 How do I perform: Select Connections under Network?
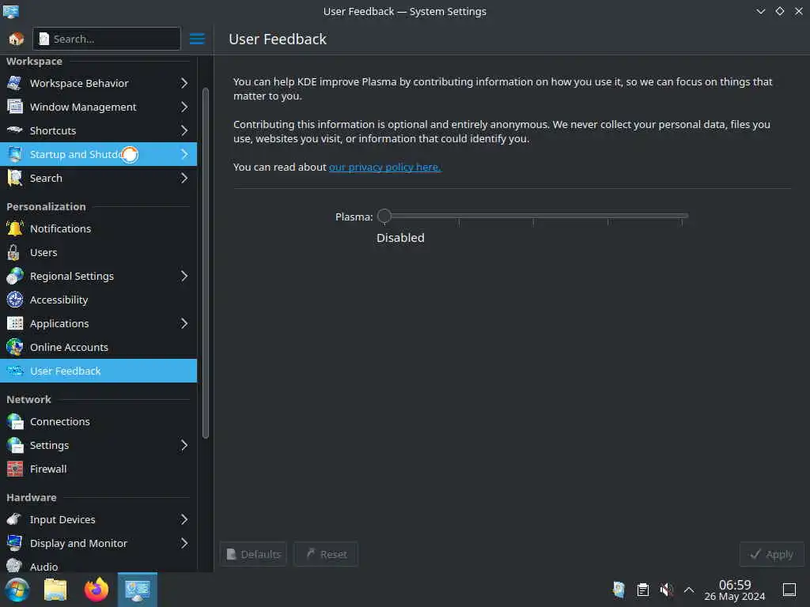tap(98, 421)
